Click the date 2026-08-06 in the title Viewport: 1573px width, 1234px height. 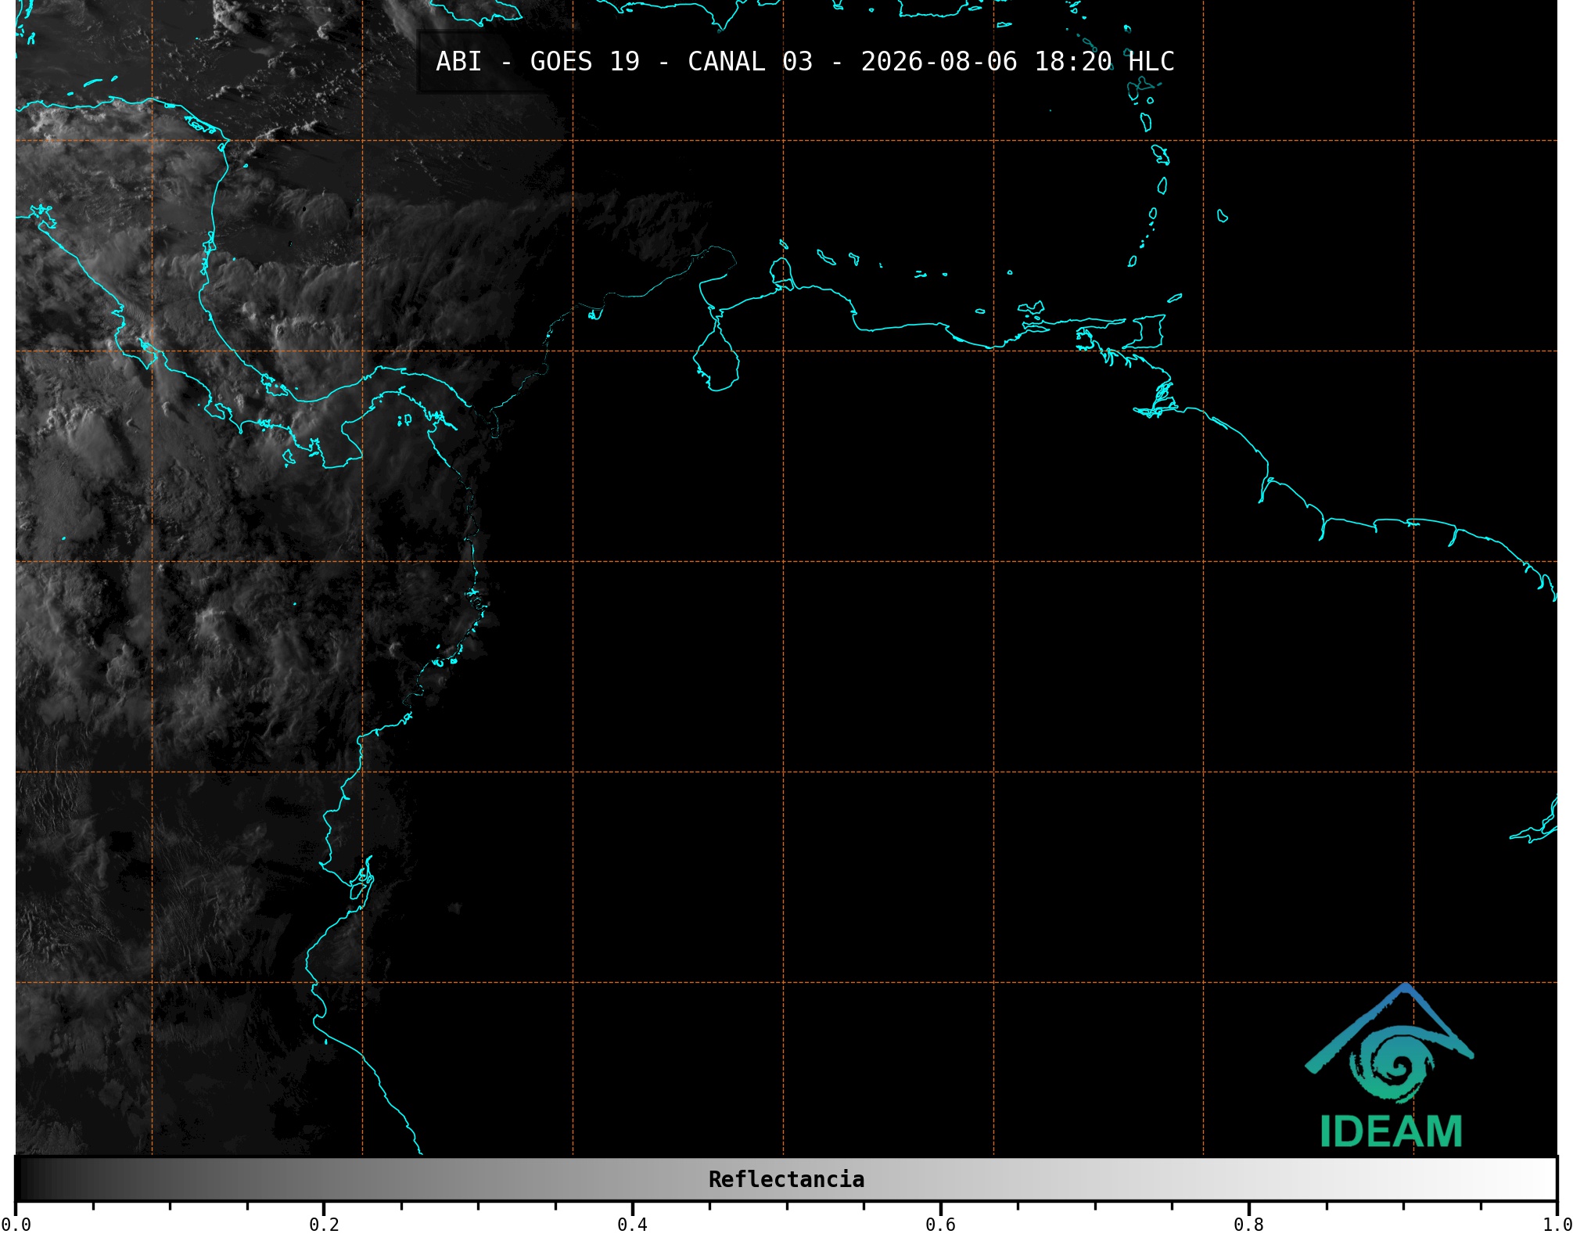pyautogui.click(x=939, y=61)
